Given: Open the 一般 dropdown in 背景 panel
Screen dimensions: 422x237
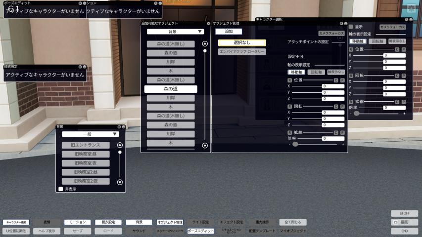Looking at the screenshot, I should tap(90, 134).
